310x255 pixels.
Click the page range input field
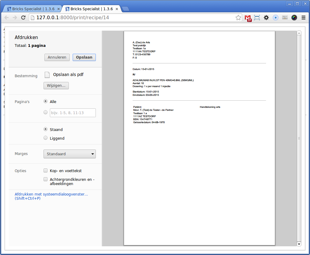73,113
